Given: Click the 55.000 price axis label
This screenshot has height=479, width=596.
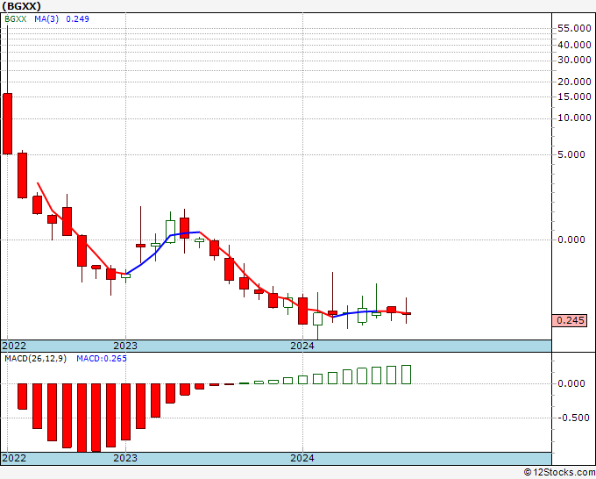Looking at the screenshot, I should coord(574,28).
